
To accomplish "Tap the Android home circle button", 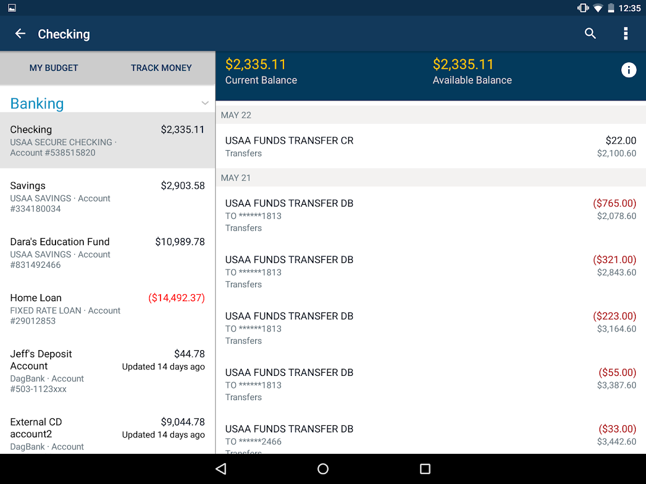I will (323, 469).
